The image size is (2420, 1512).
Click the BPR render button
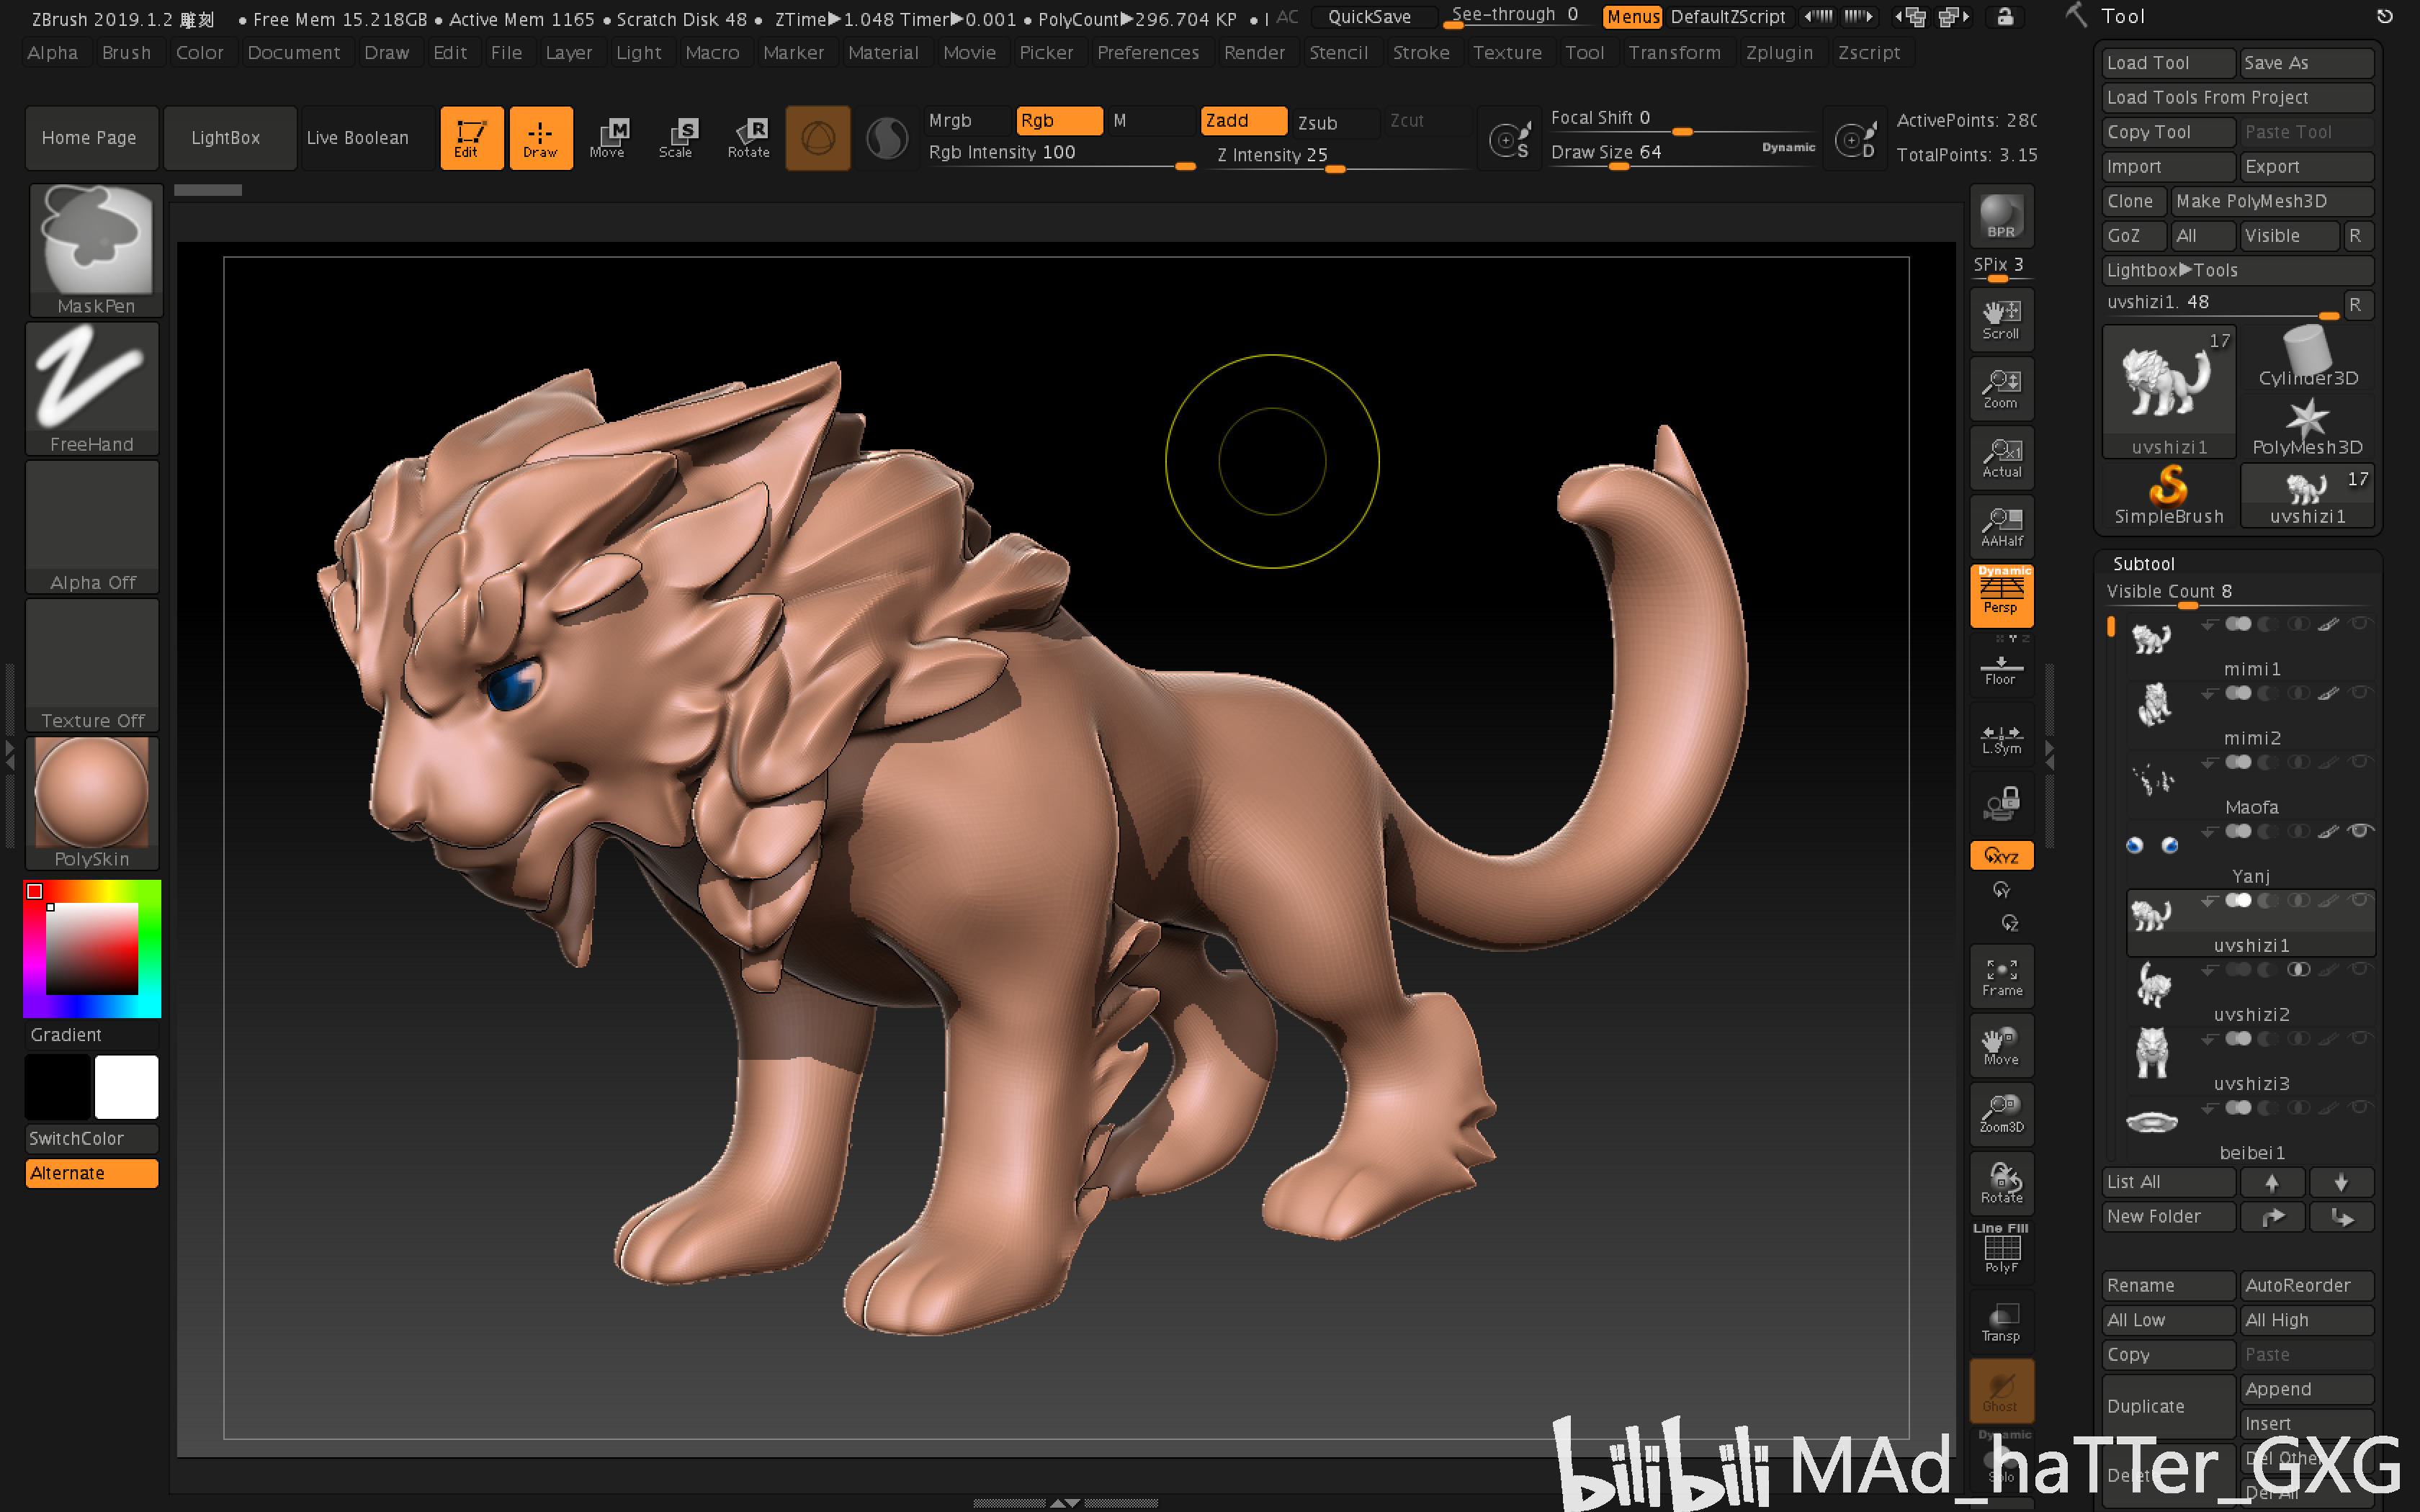coord(1999,223)
